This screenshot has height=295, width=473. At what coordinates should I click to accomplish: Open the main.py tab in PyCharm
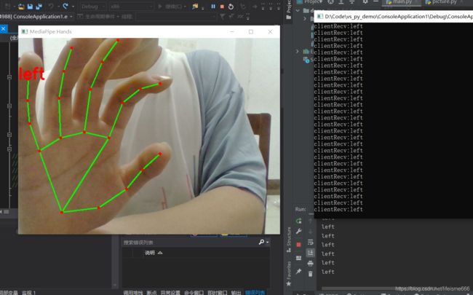(x=401, y=2)
